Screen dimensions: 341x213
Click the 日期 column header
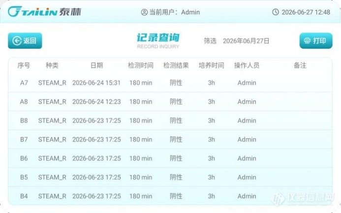point(96,65)
